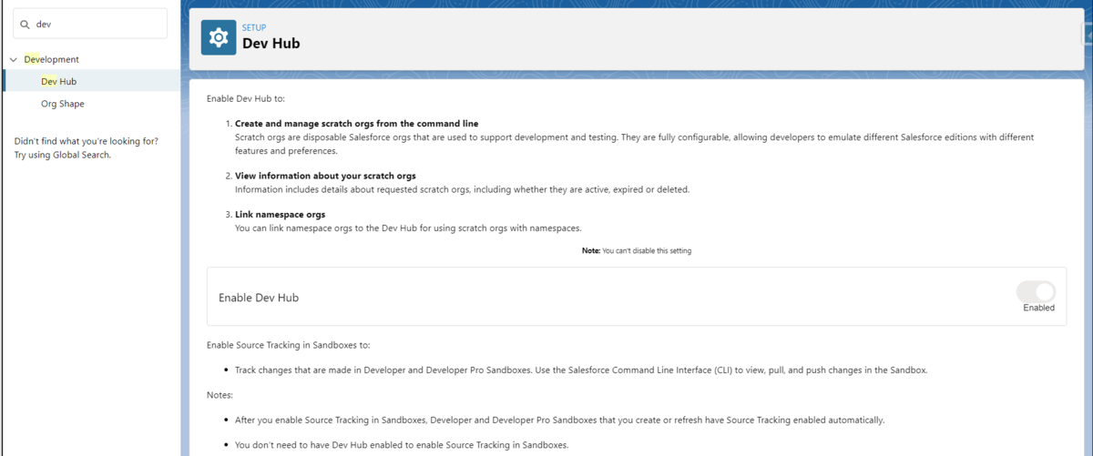
Task: Select the Development tree node label
Action: (52, 59)
